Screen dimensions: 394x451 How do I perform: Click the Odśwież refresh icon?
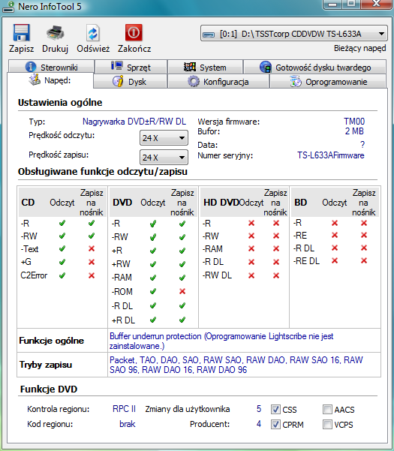93,33
